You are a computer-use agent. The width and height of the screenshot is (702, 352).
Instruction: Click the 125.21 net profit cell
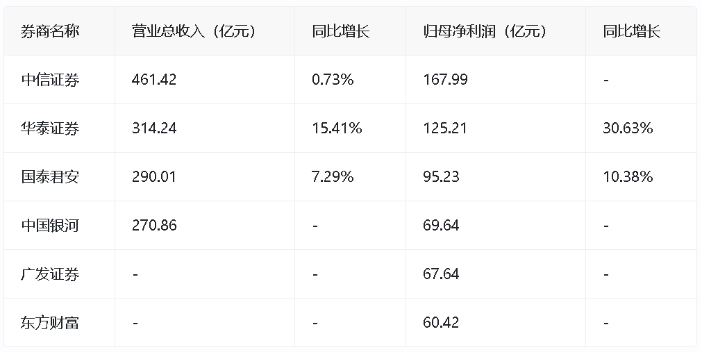pos(445,128)
